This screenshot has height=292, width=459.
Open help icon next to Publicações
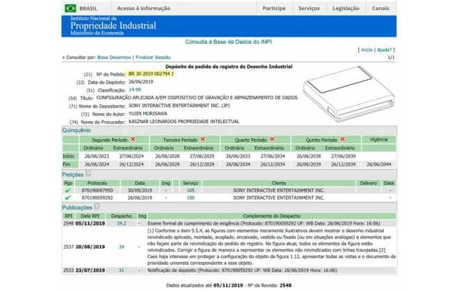pyautogui.click(x=97, y=206)
